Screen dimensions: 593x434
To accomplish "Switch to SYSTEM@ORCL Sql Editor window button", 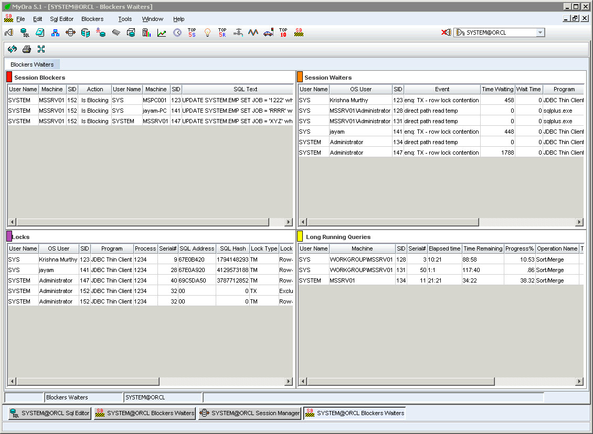I will (50, 413).
